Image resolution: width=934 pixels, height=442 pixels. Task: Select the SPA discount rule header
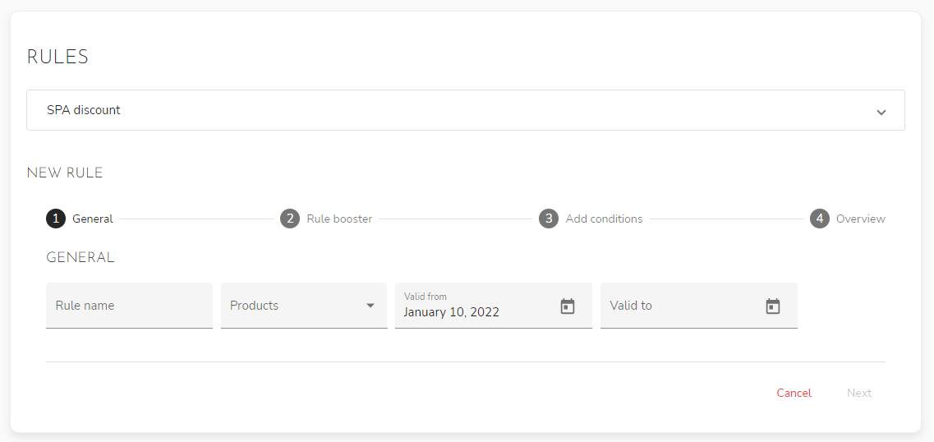(x=84, y=110)
